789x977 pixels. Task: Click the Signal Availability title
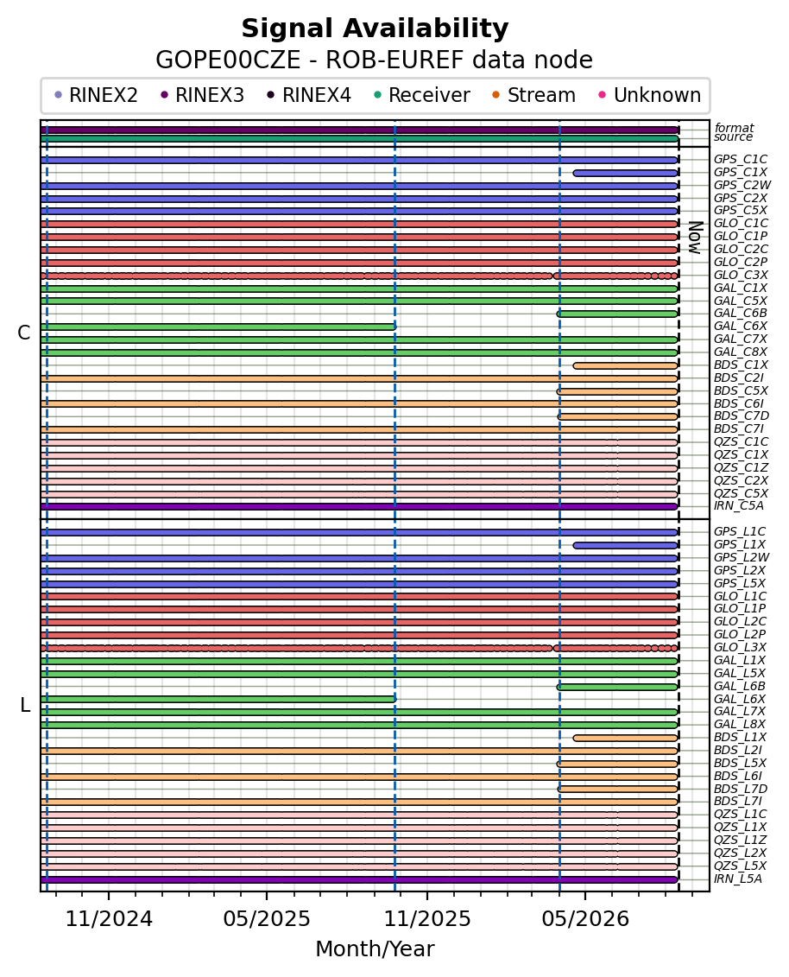coord(375,29)
